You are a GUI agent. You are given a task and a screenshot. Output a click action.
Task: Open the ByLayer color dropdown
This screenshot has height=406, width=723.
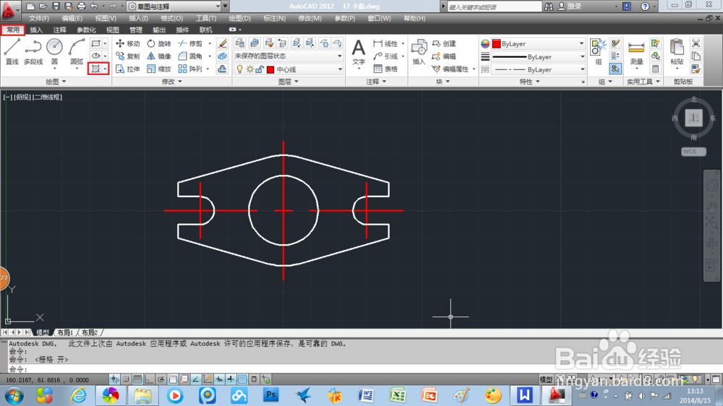point(538,43)
